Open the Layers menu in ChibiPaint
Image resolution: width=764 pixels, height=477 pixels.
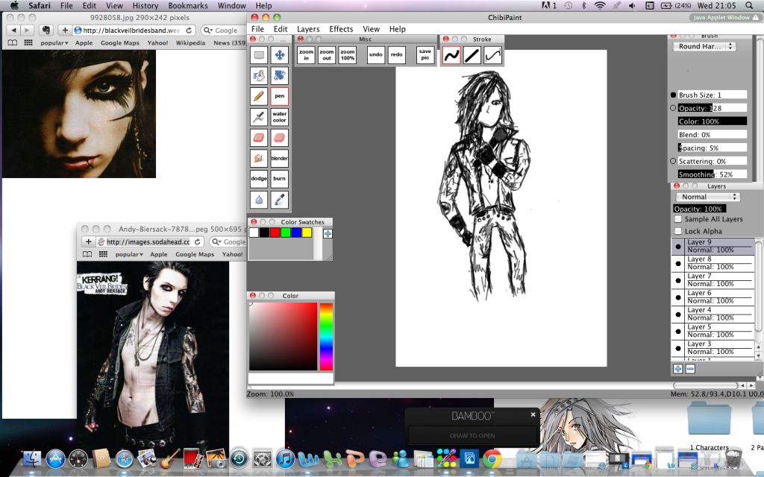308,29
